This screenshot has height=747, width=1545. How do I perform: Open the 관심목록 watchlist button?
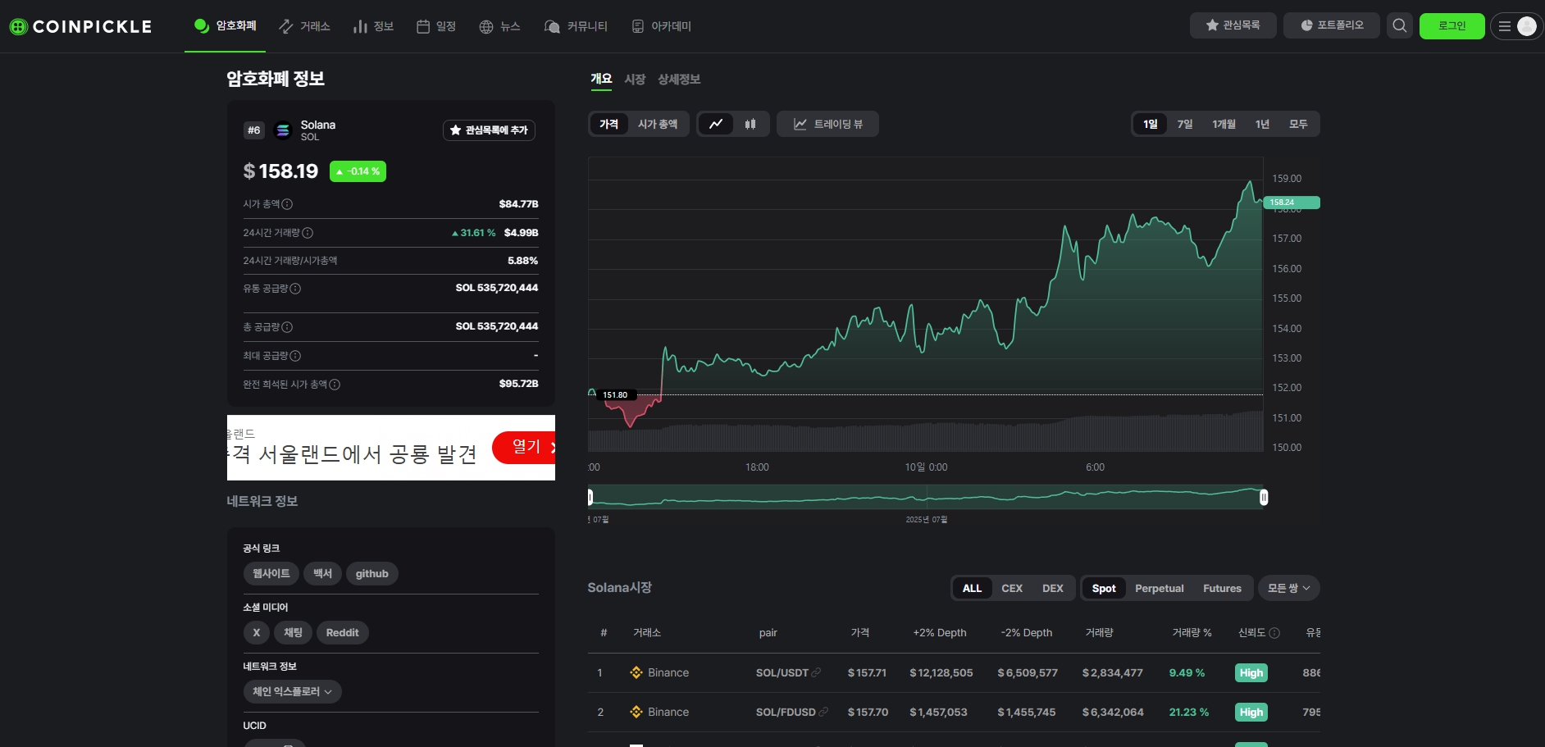(1233, 25)
